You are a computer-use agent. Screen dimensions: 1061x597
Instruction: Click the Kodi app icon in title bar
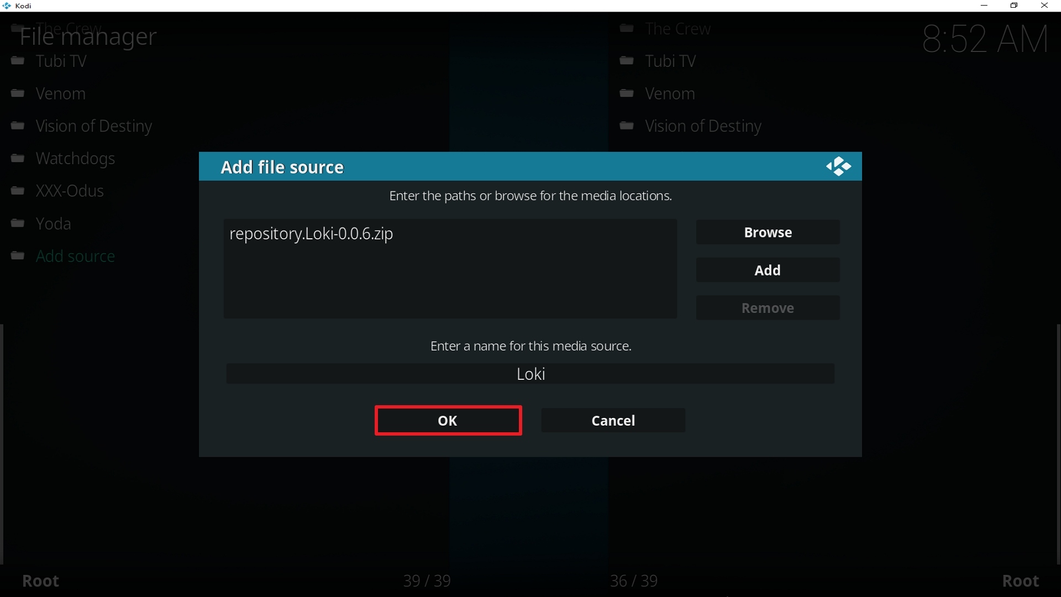[x=7, y=6]
